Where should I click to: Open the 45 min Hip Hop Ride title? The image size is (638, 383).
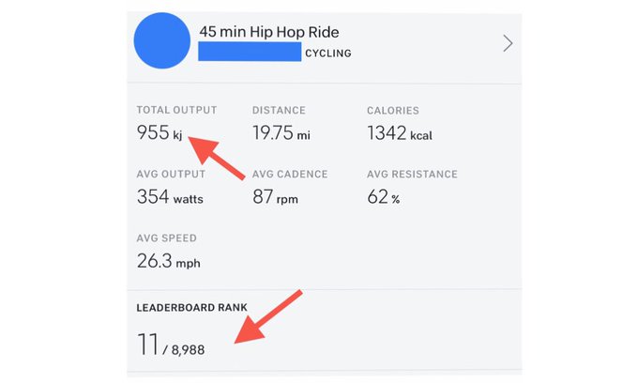pos(269,32)
